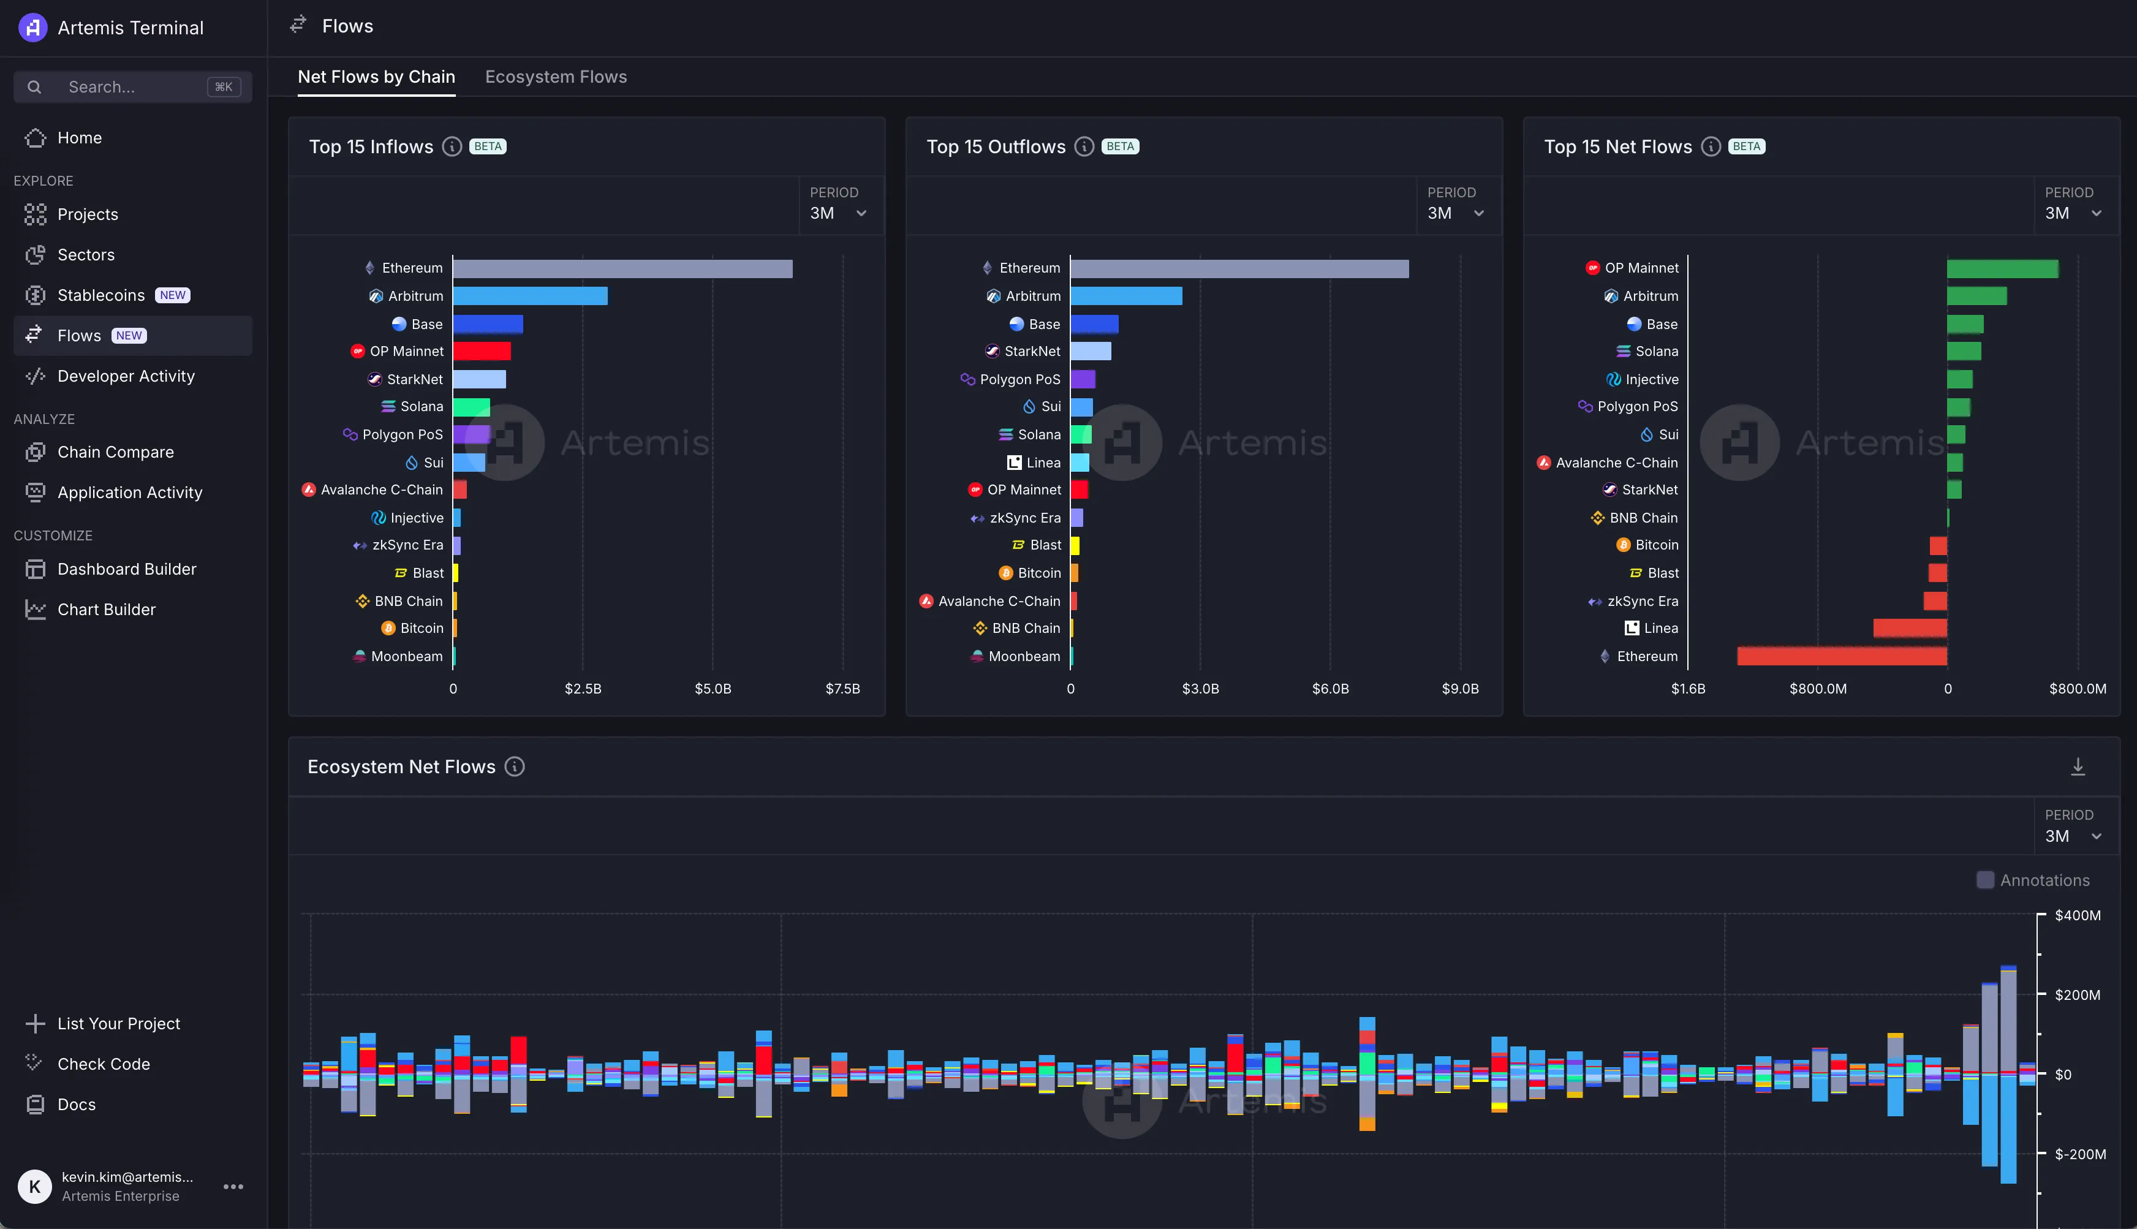
Task: Click the Base bar in Top 15 Outflows
Action: [x=1095, y=324]
